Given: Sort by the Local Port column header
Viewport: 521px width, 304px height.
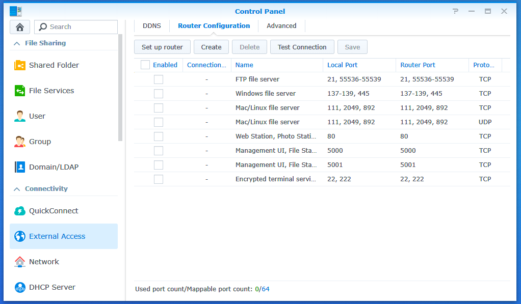Looking at the screenshot, I should coord(342,65).
